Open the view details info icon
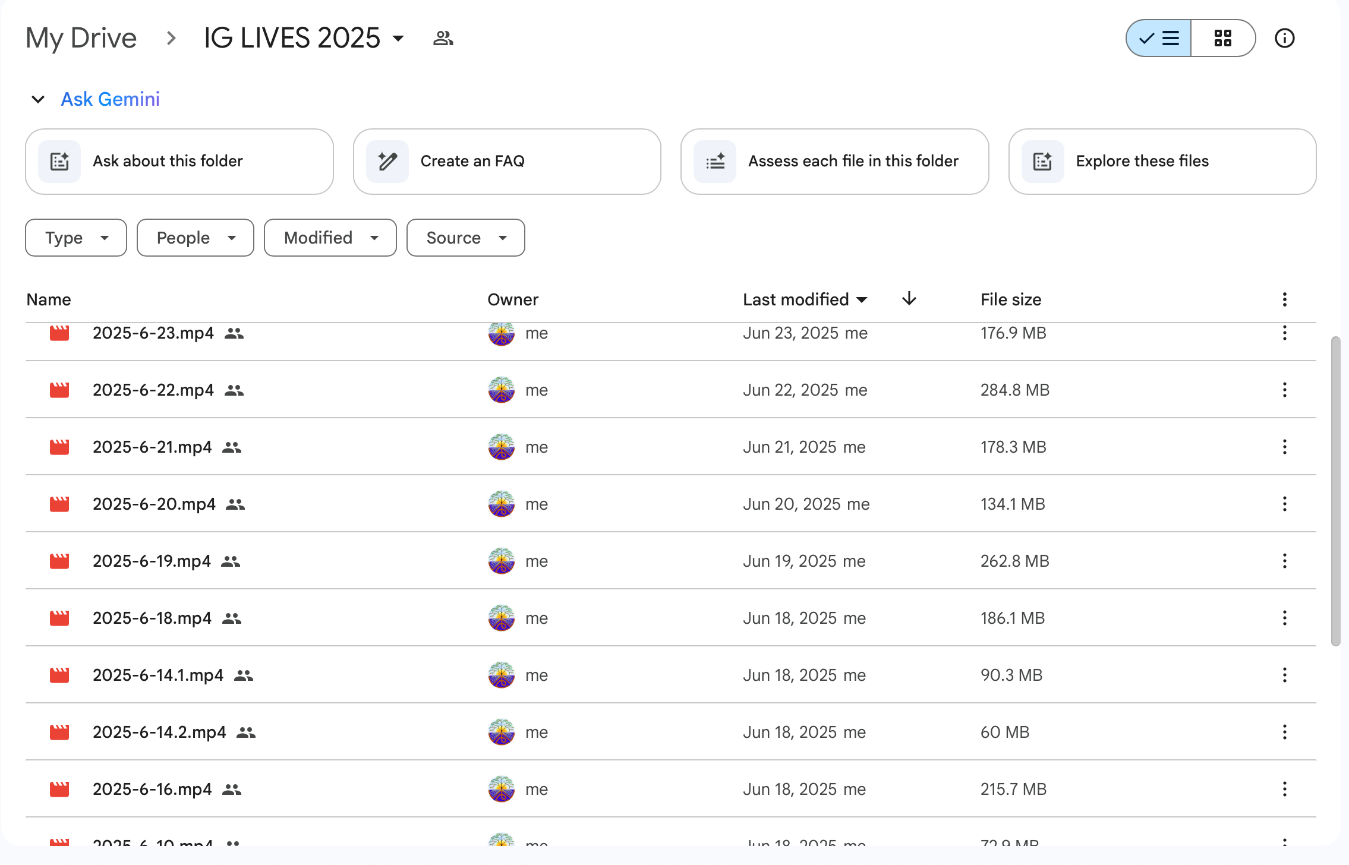 tap(1284, 39)
